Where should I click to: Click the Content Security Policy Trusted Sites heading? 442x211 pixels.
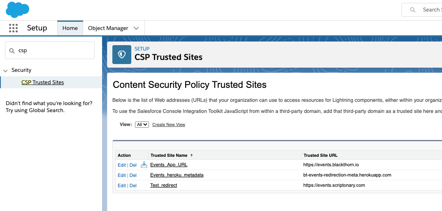pos(189,85)
